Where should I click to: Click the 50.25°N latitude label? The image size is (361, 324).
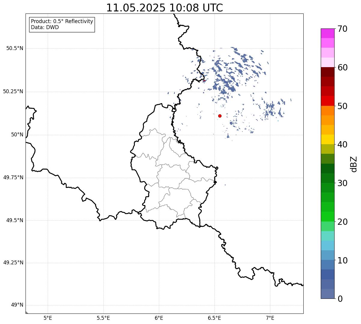tap(13, 91)
